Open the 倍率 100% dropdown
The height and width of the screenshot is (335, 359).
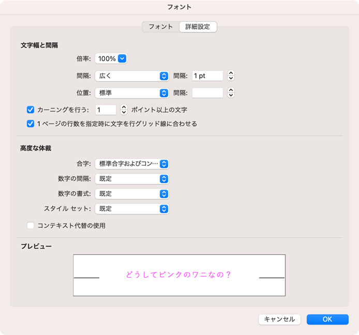(111, 59)
